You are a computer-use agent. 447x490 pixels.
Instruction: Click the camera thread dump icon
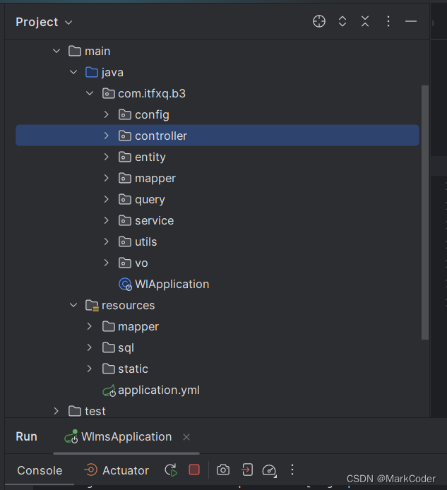click(223, 470)
